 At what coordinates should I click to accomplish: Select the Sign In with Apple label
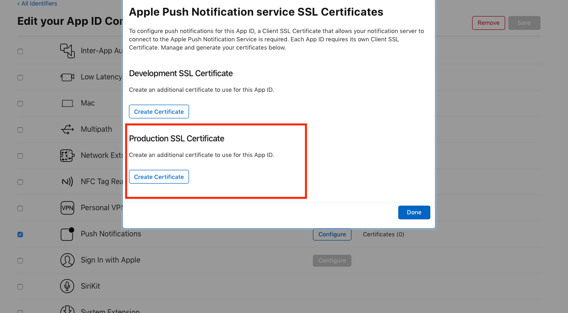pyautogui.click(x=111, y=260)
